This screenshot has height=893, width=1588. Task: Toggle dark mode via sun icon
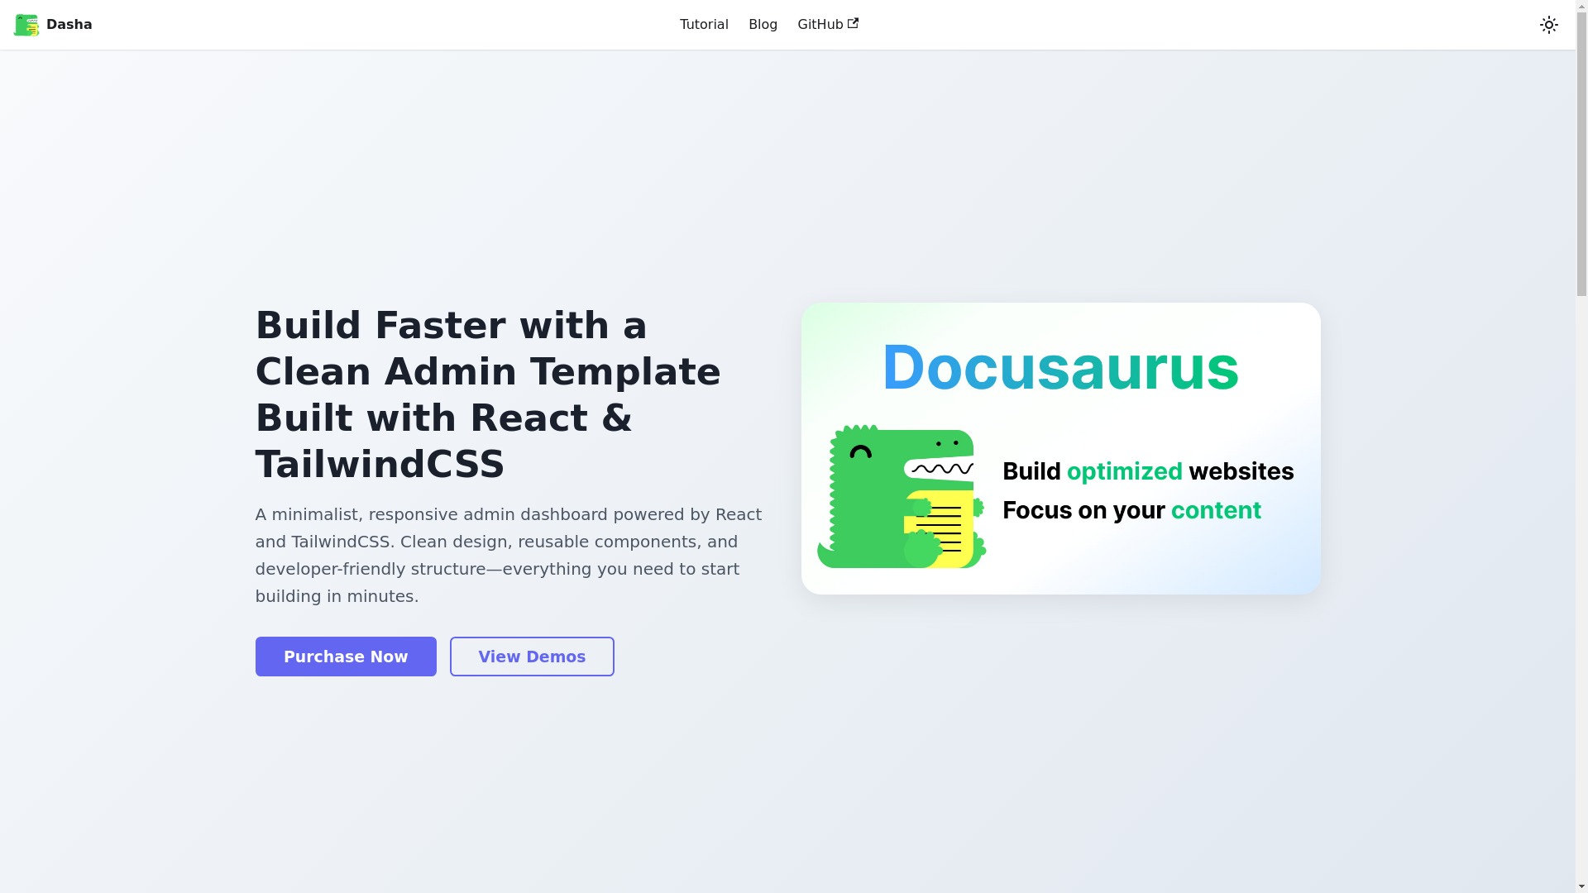(1548, 25)
